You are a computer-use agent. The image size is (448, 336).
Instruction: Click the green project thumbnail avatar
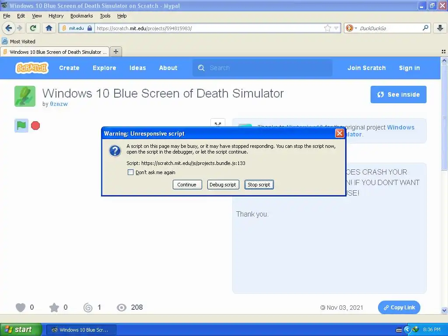(25, 96)
